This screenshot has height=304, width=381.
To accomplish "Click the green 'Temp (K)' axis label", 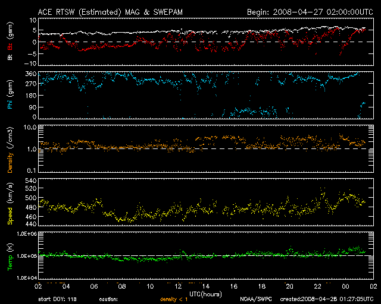I will tap(10, 256).
